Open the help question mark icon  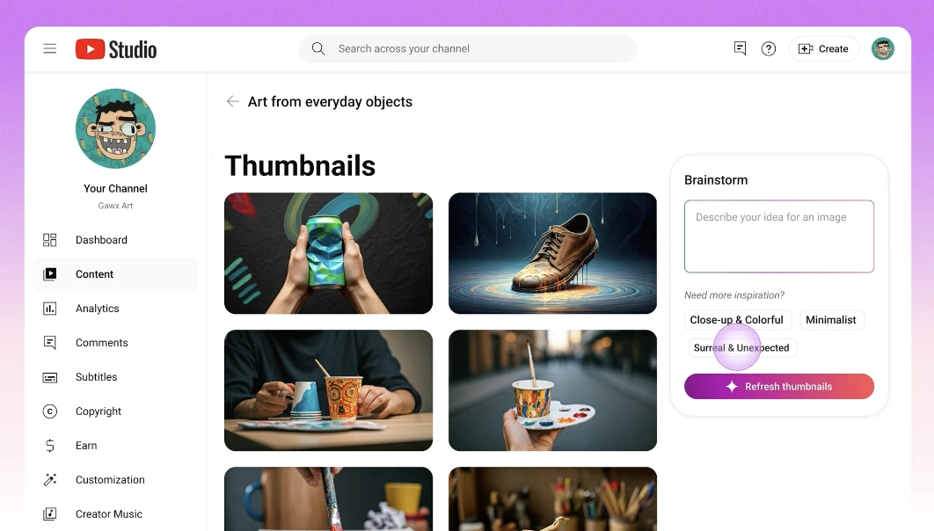769,49
